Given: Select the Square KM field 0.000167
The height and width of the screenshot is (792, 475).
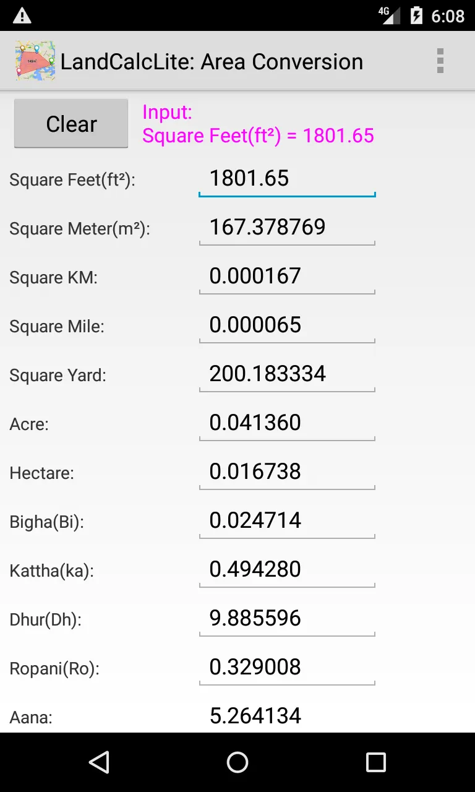Looking at the screenshot, I should pos(287,277).
